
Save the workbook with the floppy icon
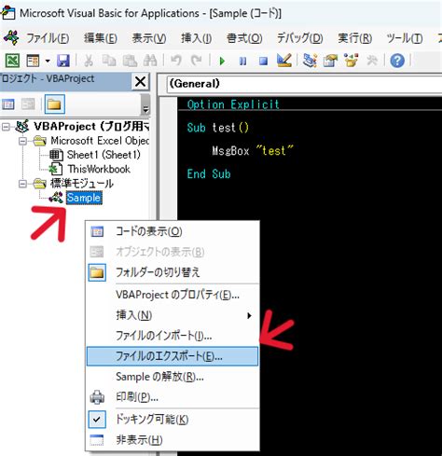[63, 61]
